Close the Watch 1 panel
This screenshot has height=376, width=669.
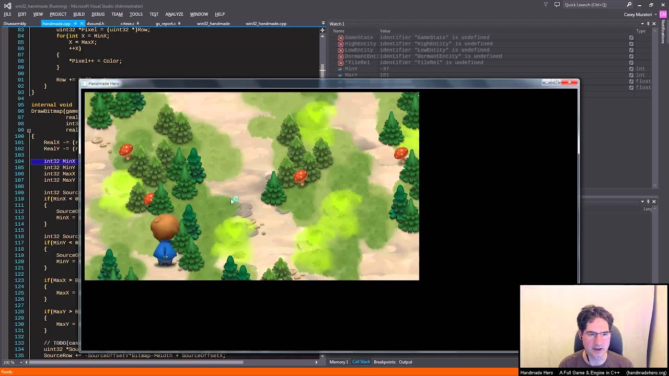654,23
